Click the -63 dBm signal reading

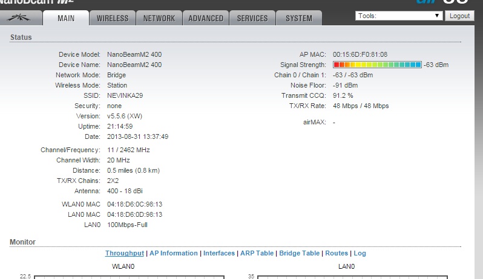436,65
